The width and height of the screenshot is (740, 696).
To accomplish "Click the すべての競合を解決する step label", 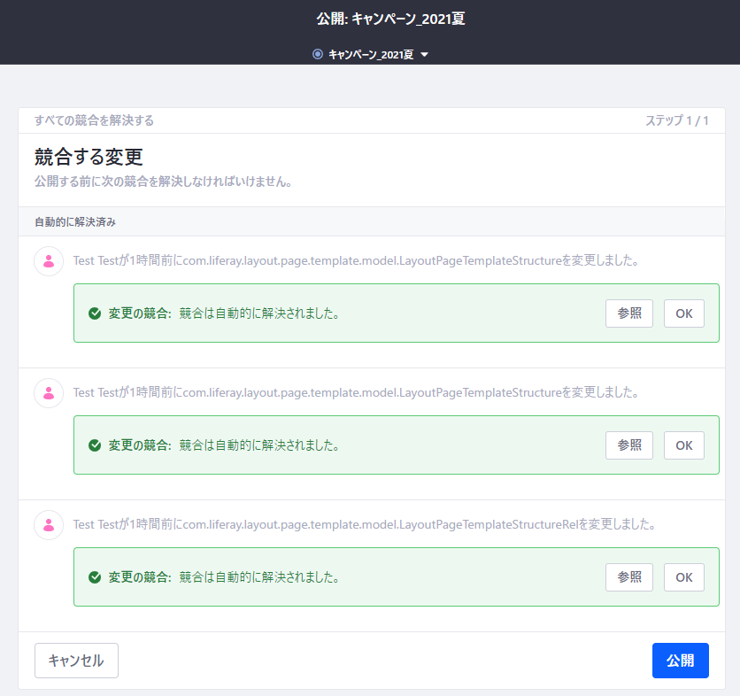I will [x=94, y=120].
